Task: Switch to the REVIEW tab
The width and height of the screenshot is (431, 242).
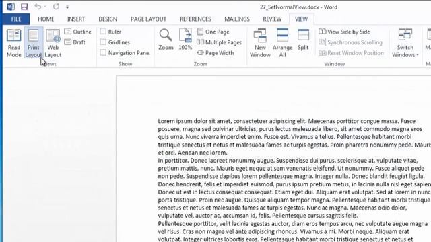Action: click(x=272, y=19)
